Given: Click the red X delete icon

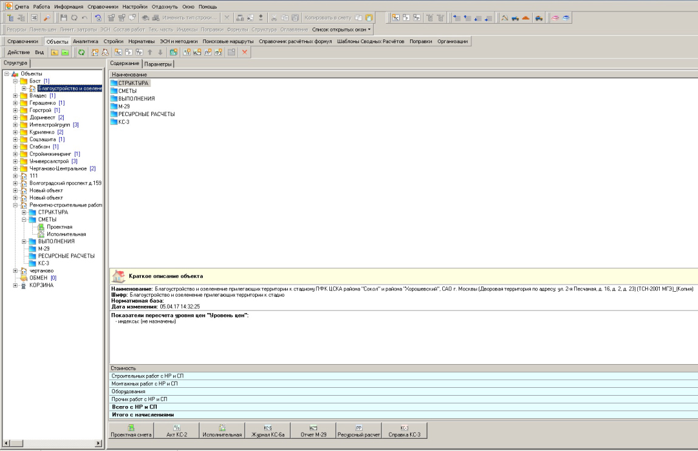Looking at the screenshot, I should point(245,53).
